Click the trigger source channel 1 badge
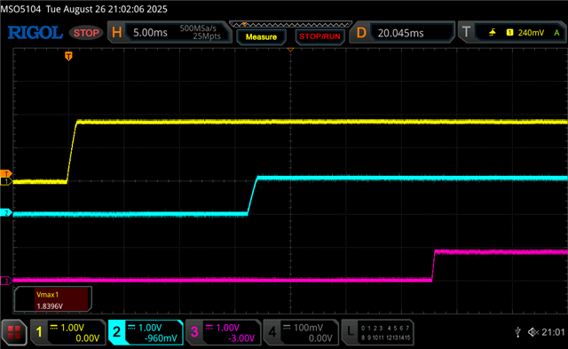This screenshot has width=568, height=349. coord(509,33)
